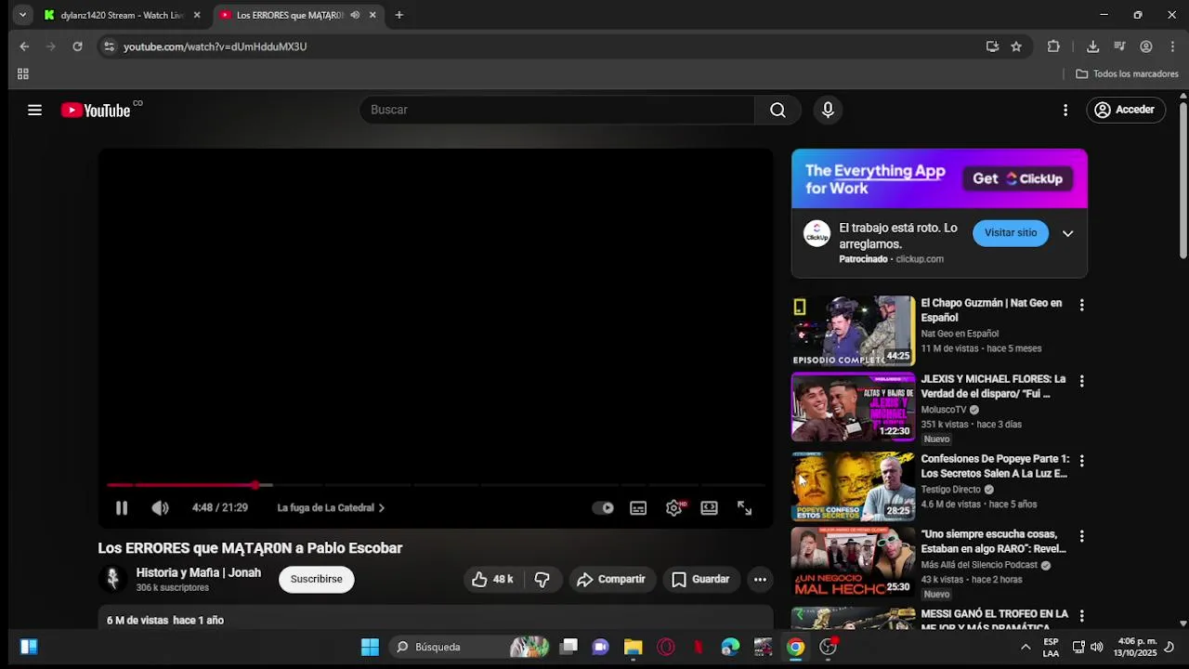
Task: View site information icon in address bar
Action: pyautogui.click(x=110, y=46)
